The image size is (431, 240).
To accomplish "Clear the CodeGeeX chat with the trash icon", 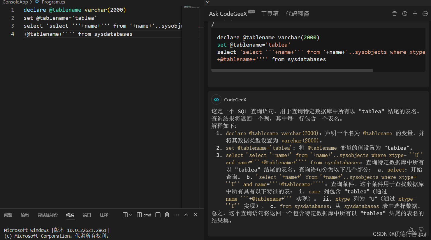I will point(395,14).
